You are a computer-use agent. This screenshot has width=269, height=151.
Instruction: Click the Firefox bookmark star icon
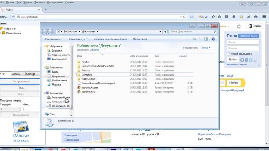pos(213,17)
